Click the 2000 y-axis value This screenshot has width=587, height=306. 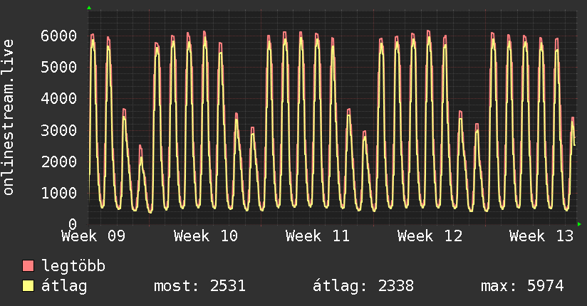59,162
